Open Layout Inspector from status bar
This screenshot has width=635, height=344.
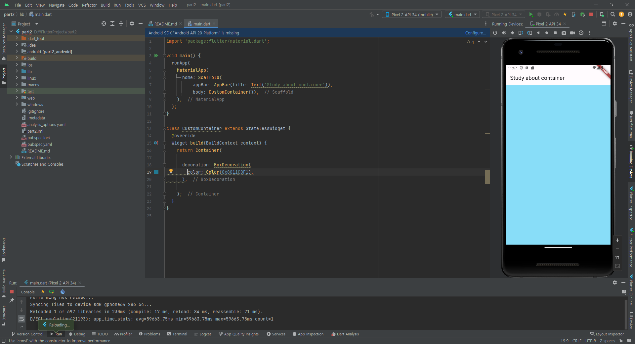tap(607, 334)
